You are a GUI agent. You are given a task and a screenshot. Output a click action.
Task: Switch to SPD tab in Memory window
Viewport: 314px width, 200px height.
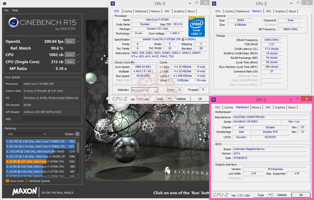(268, 11)
